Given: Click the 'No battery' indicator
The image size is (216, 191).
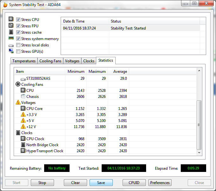Looking at the screenshot, I should pos(57,168).
